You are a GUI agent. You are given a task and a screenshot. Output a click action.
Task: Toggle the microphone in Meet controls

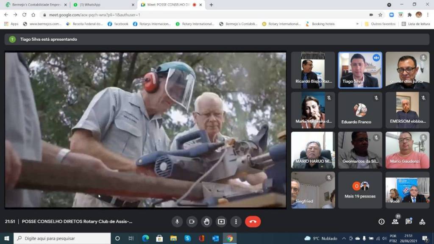pyautogui.click(x=177, y=222)
